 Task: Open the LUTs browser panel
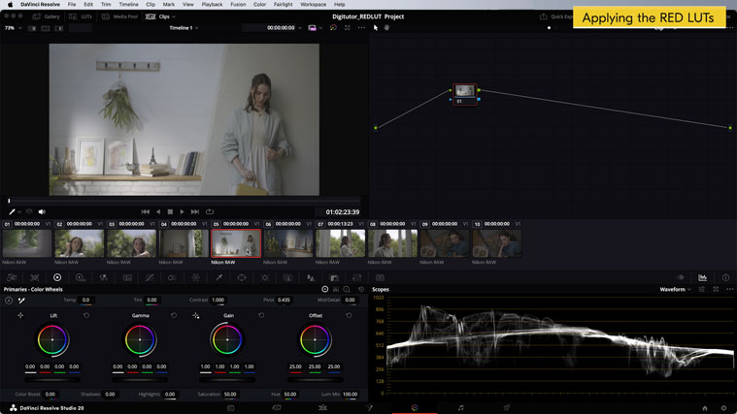82,16
